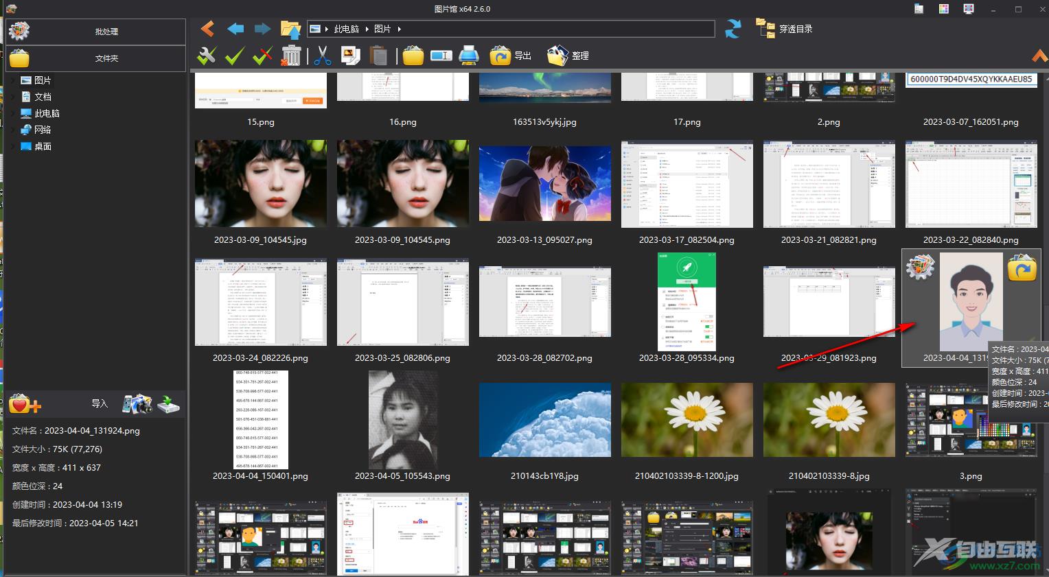Click the 穿透目录 label
The image size is (1049, 577).
point(796,29)
